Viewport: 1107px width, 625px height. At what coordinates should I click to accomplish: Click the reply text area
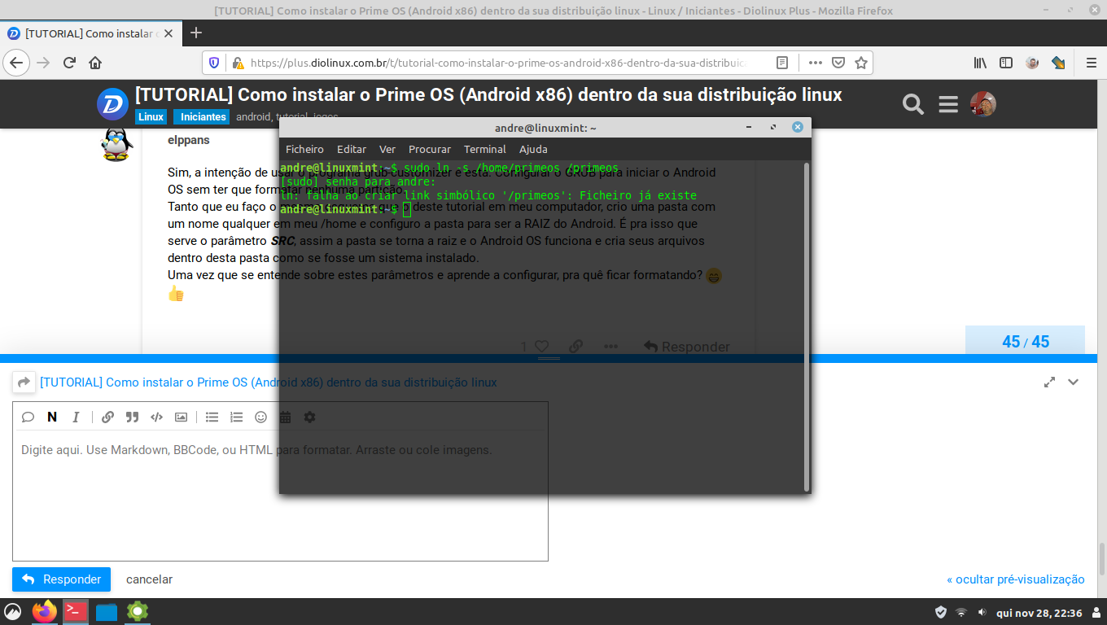point(280,496)
